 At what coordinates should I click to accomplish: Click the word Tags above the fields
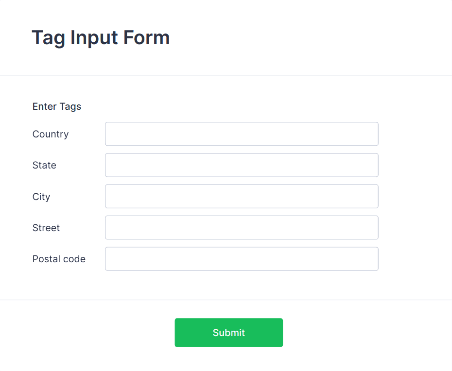[70, 106]
